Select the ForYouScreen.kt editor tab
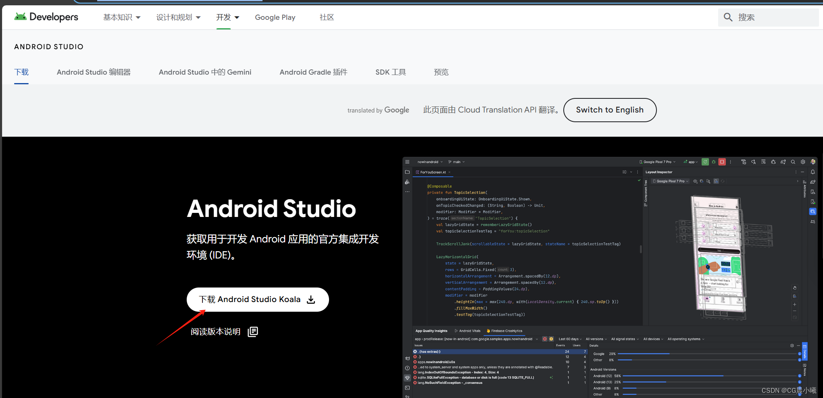The image size is (823, 398). click(x=433, y=172)
